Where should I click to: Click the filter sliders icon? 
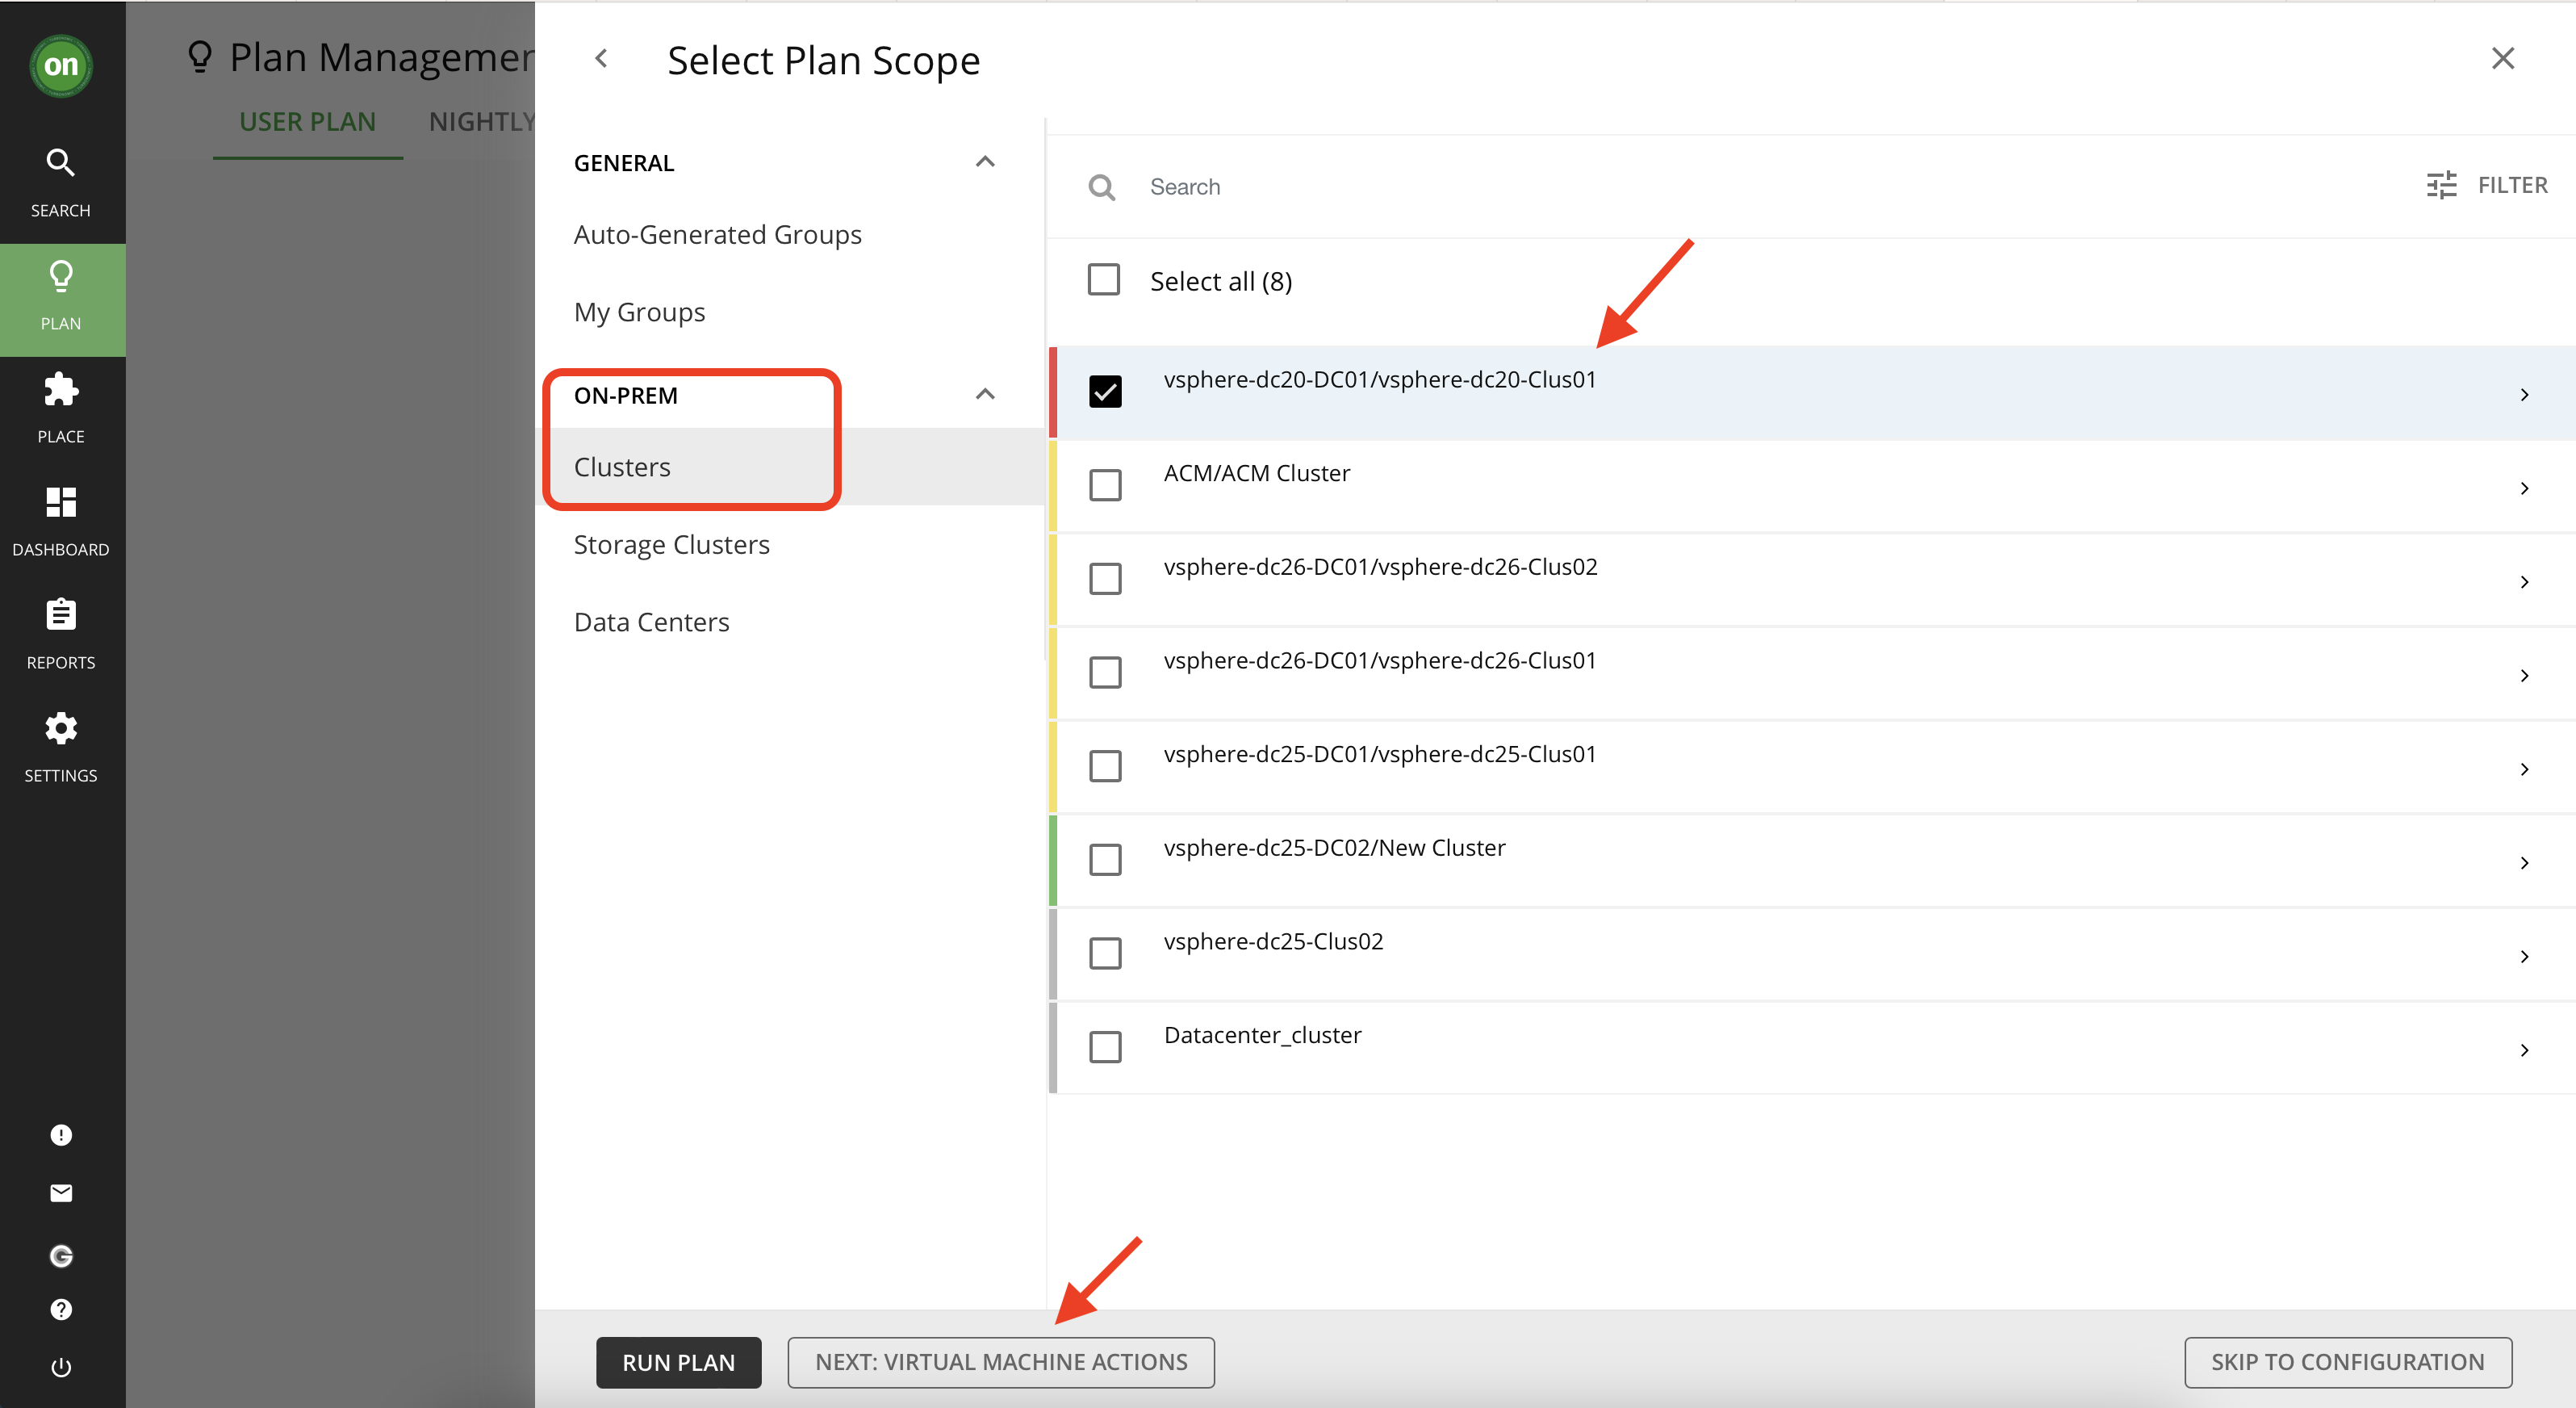(x=2441, y=185)
